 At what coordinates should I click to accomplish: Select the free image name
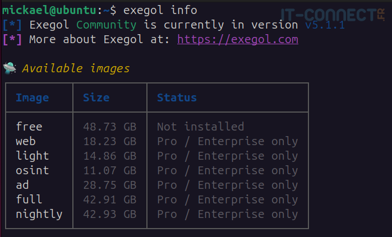tap(29, 127)
